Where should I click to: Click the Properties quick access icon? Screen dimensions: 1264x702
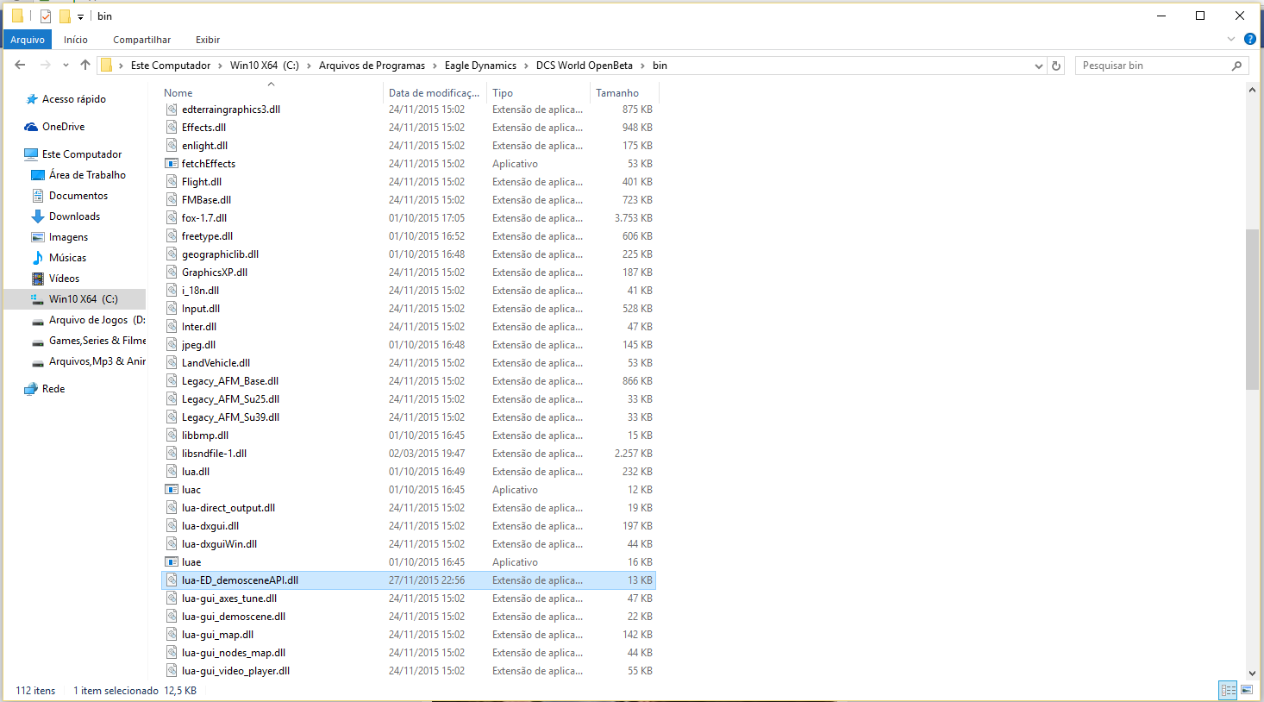46,16
